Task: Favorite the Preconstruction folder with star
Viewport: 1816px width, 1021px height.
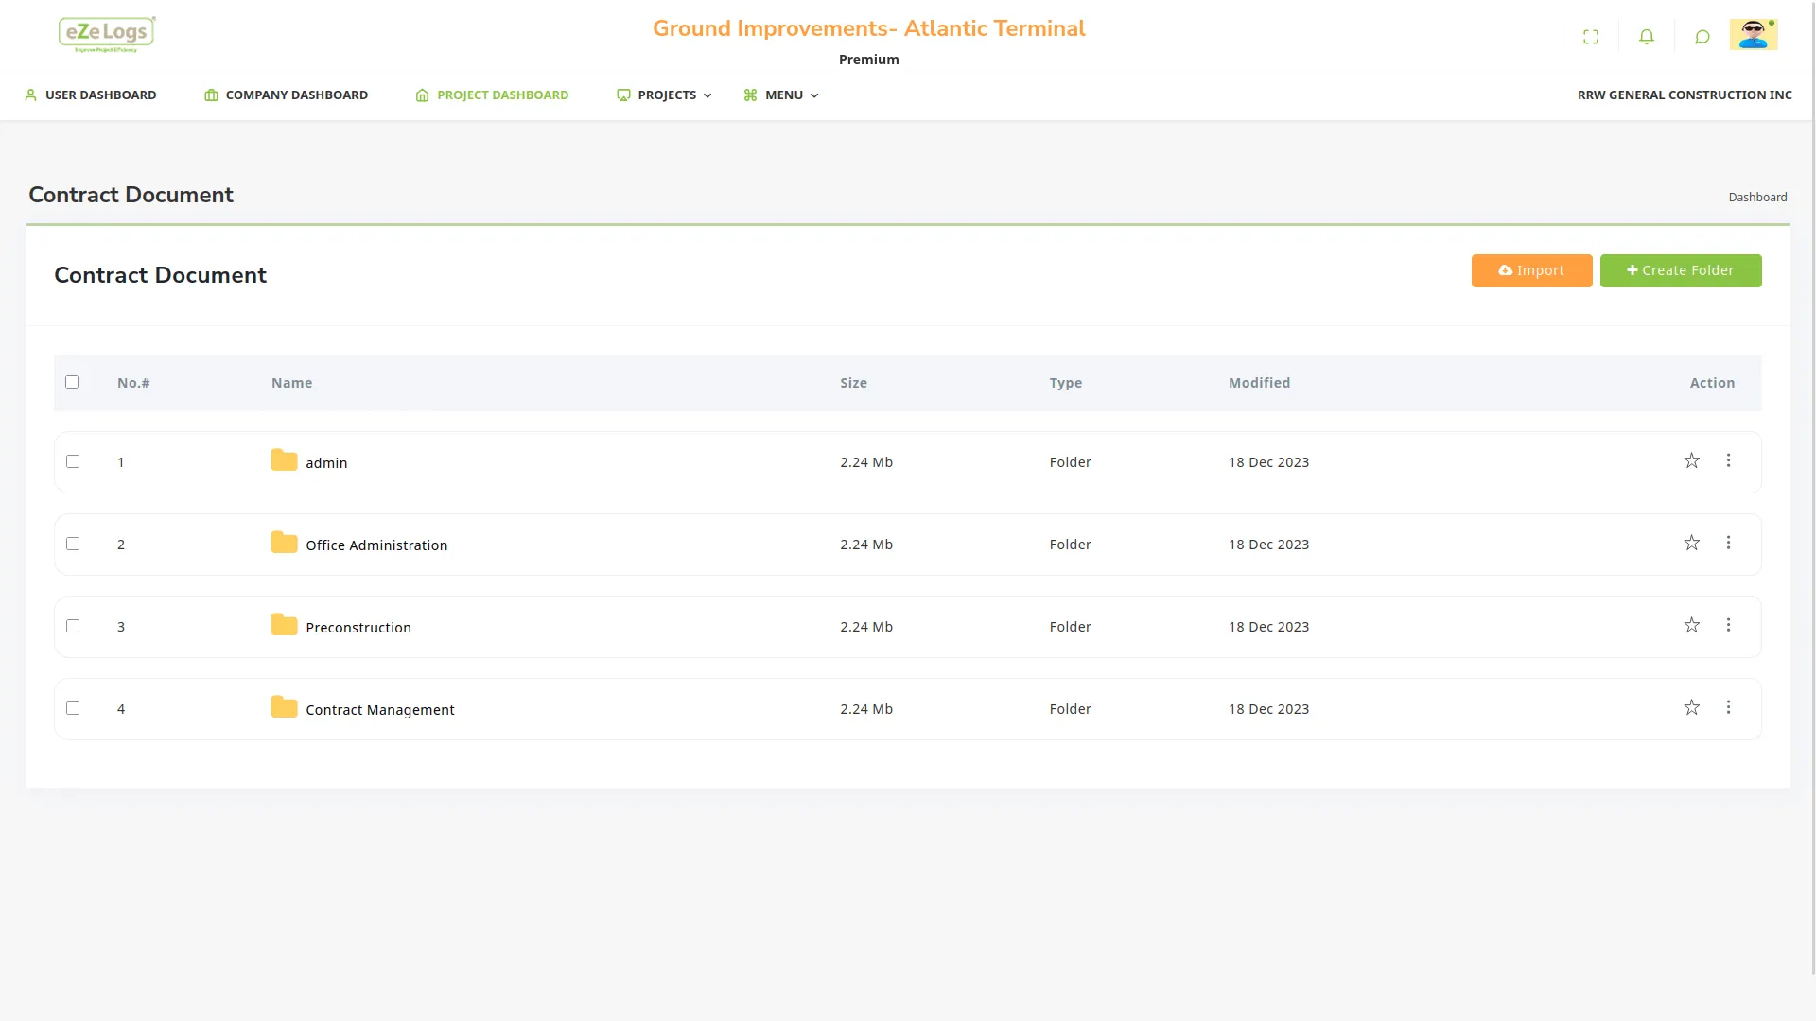Action: (1692, 626)
